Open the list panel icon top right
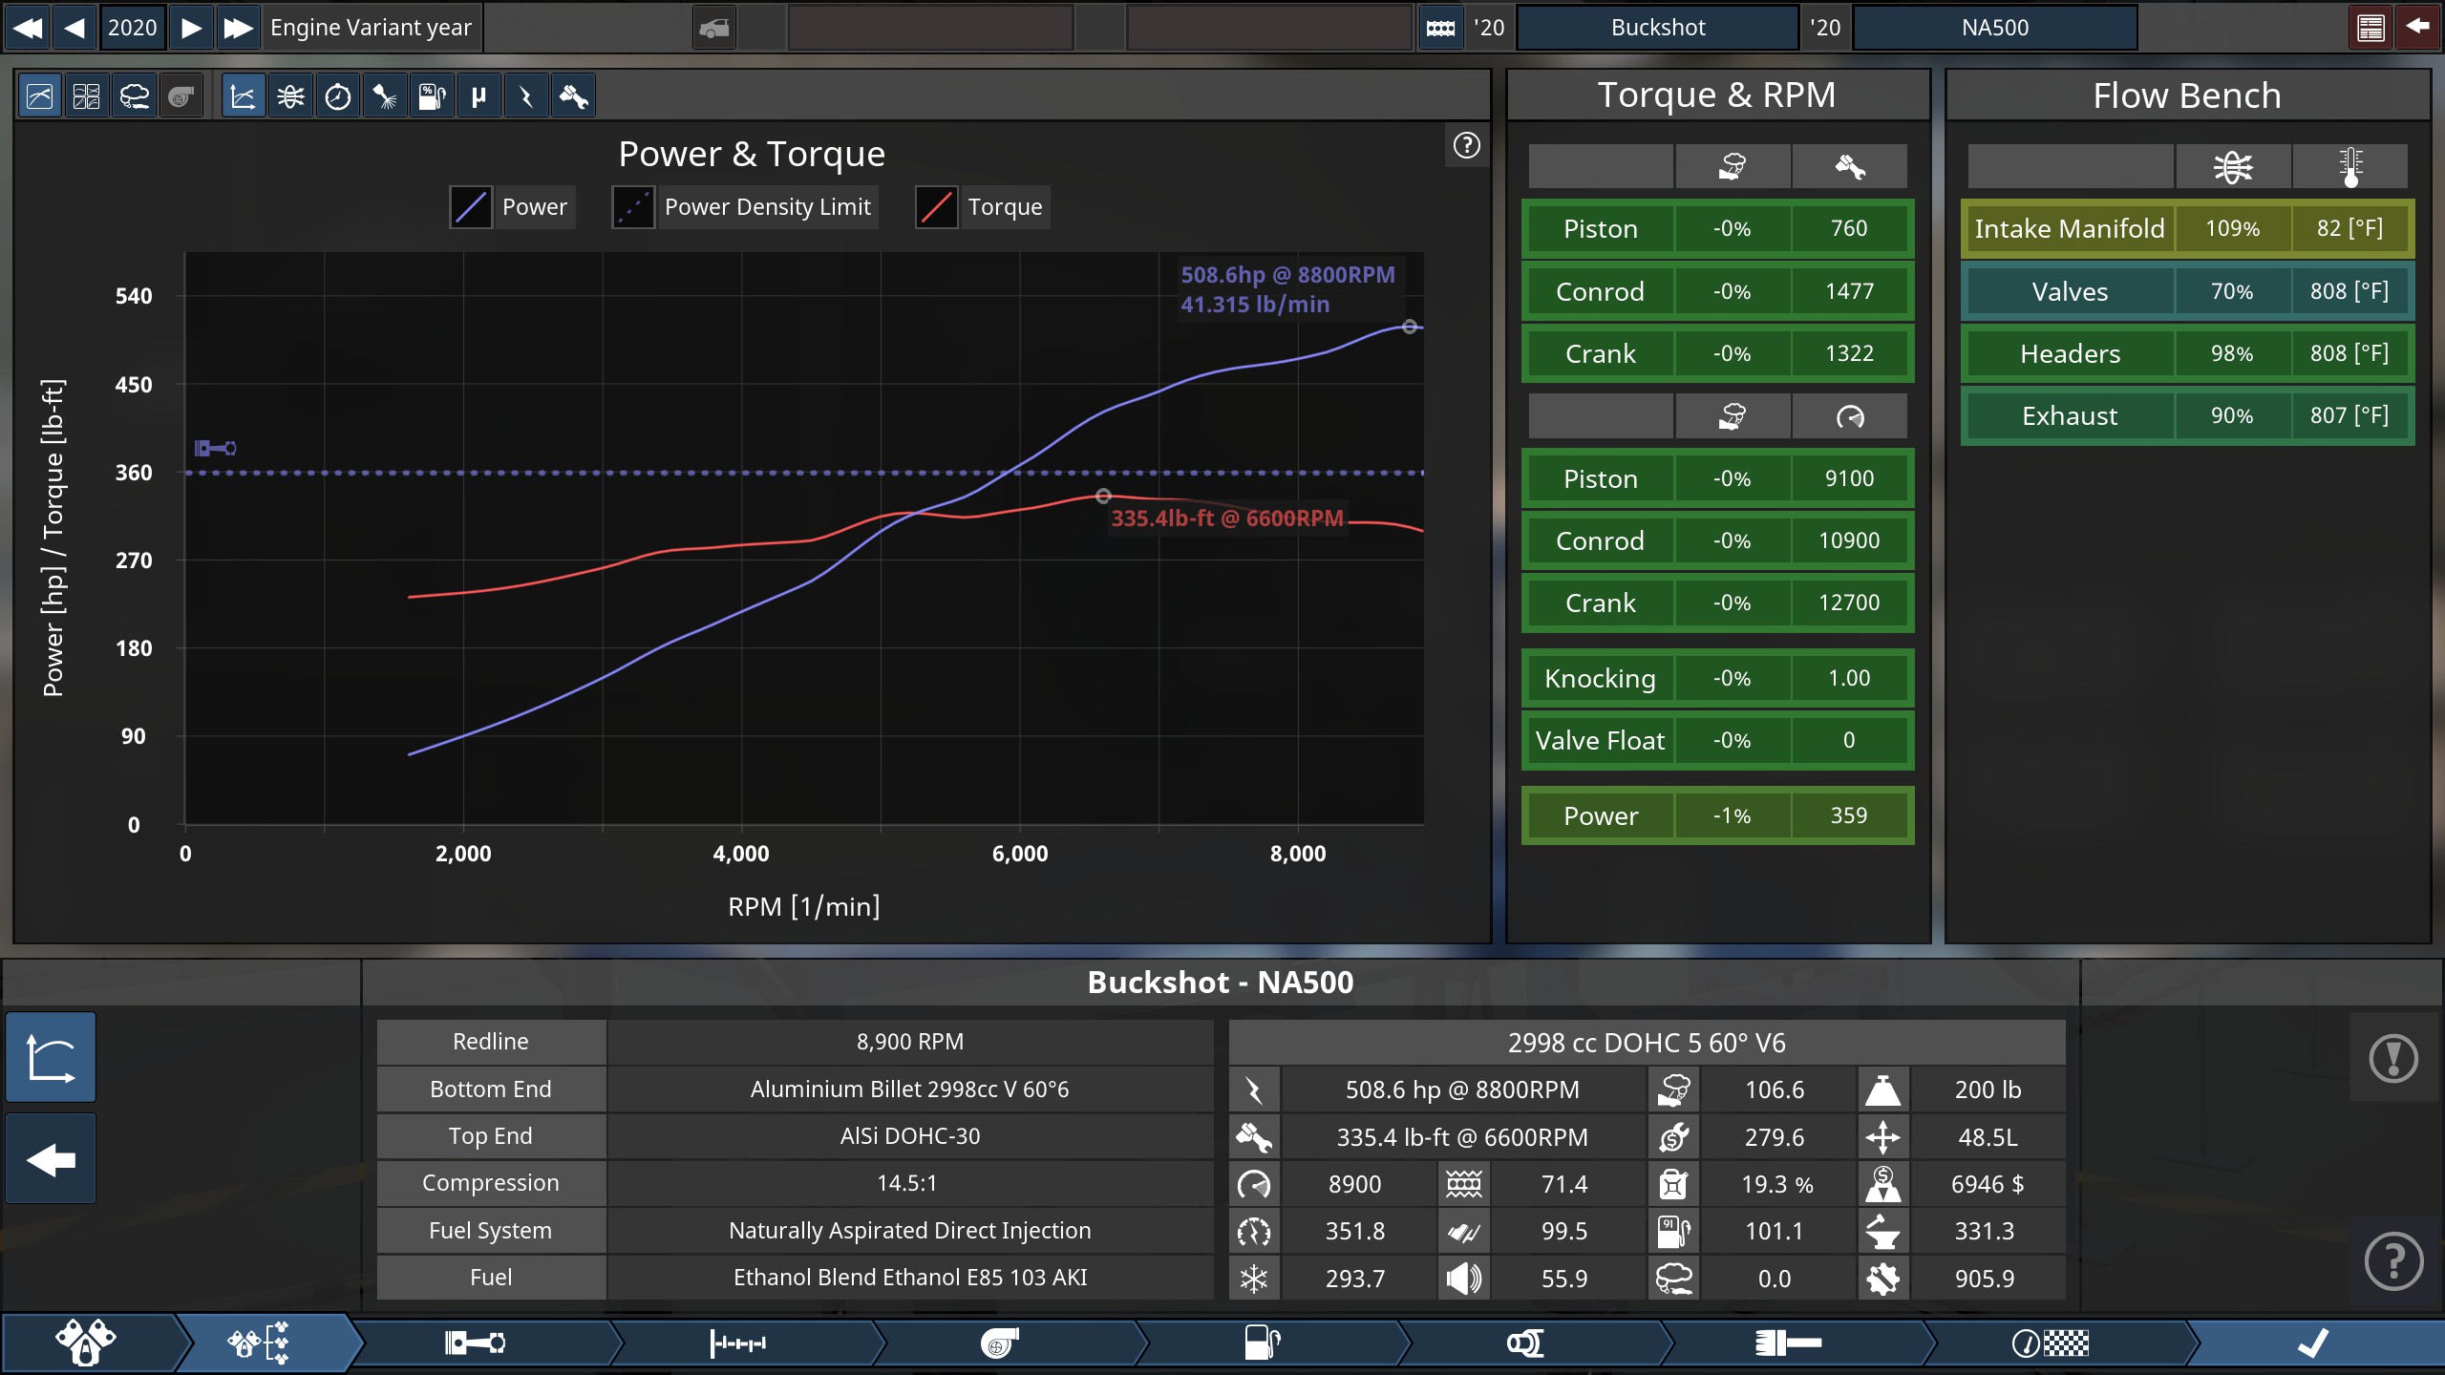Screen dimensions: 2445x1375 click(2371, 28)
